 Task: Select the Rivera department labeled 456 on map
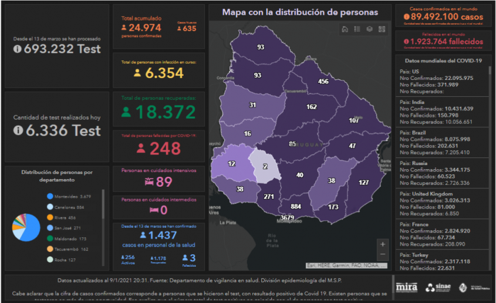point(322,82)
